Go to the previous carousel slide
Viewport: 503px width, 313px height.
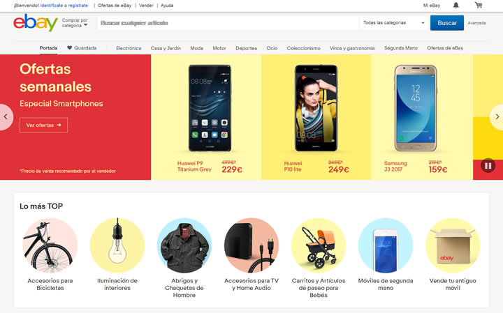pos(6,117)
